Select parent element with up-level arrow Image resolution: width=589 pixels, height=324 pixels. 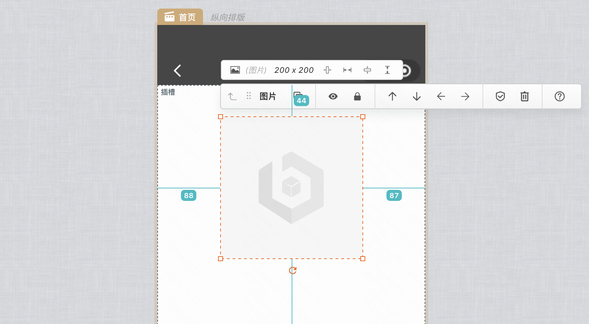click(x=232, y=96)
